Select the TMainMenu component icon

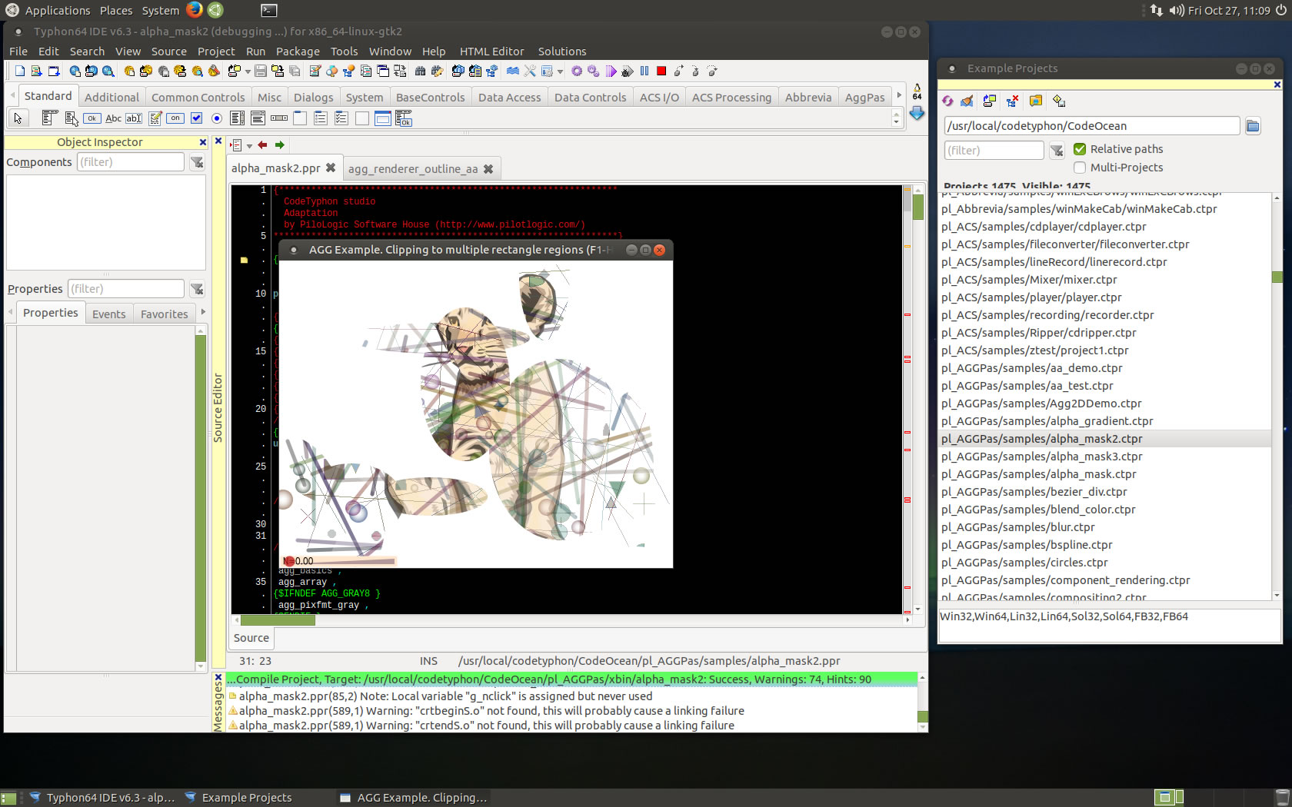(50, 118)
